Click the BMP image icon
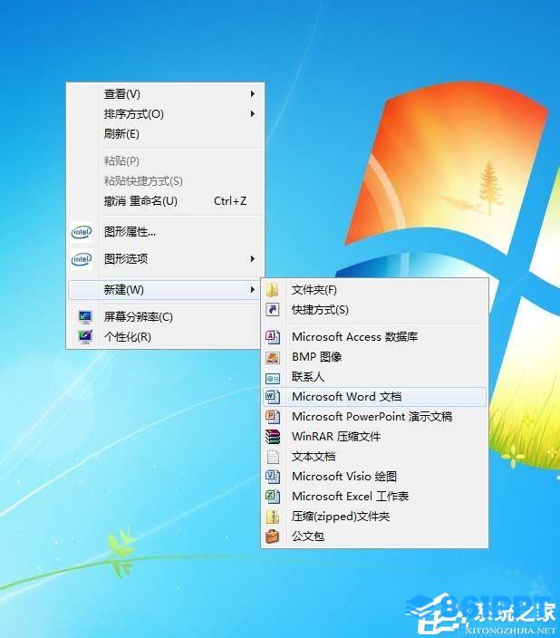Screen dimensions: 560x638 pos(273,357)
